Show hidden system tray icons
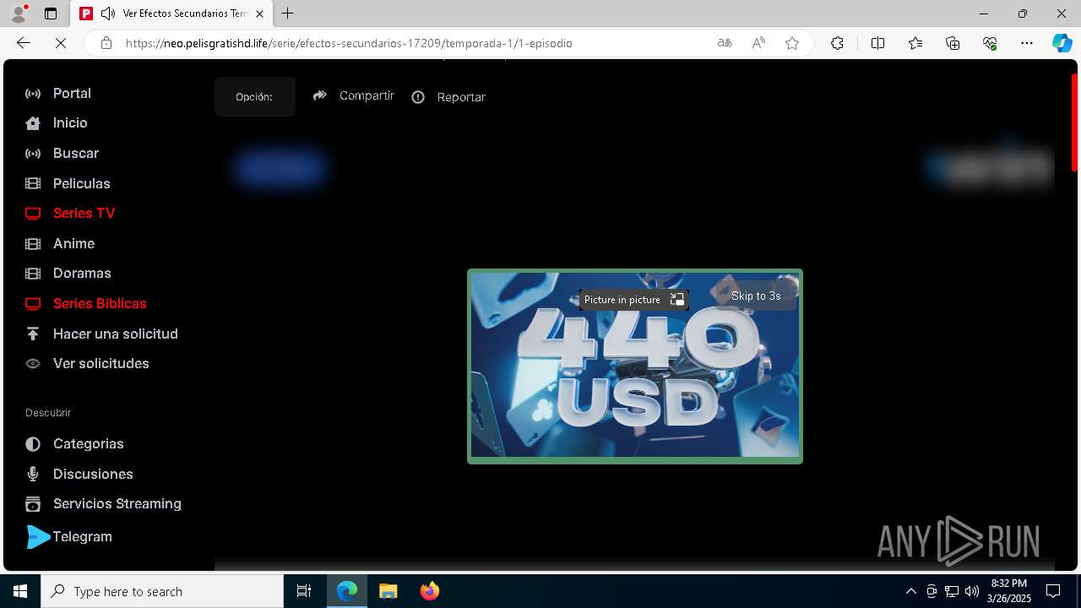1081x608 pixels. (x=910, y=591)
